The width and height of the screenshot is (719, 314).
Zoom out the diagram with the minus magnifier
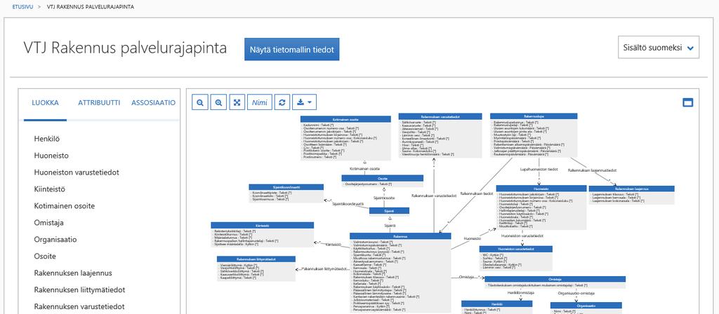(x=200, y=102)
